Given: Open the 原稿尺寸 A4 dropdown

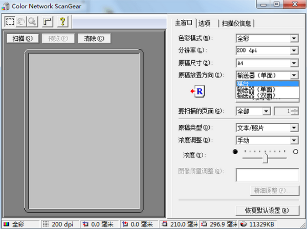Looking at the screenshot, I should [x=294, y=63].
